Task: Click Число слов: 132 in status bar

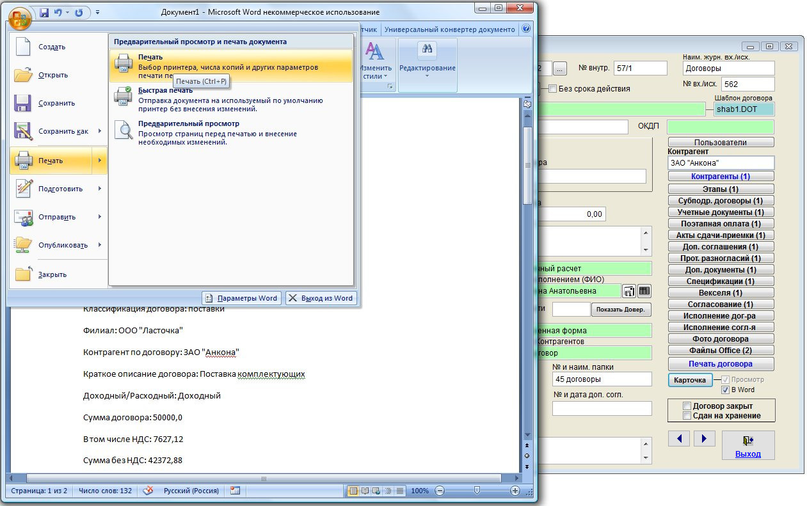Action: click(106, 491)
